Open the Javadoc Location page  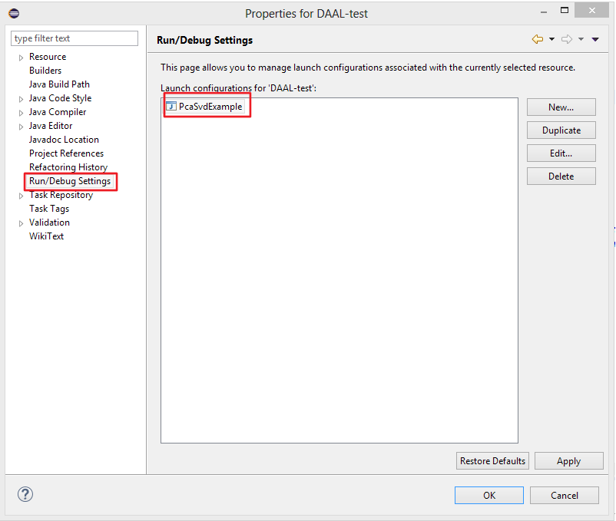pos(64,140)
